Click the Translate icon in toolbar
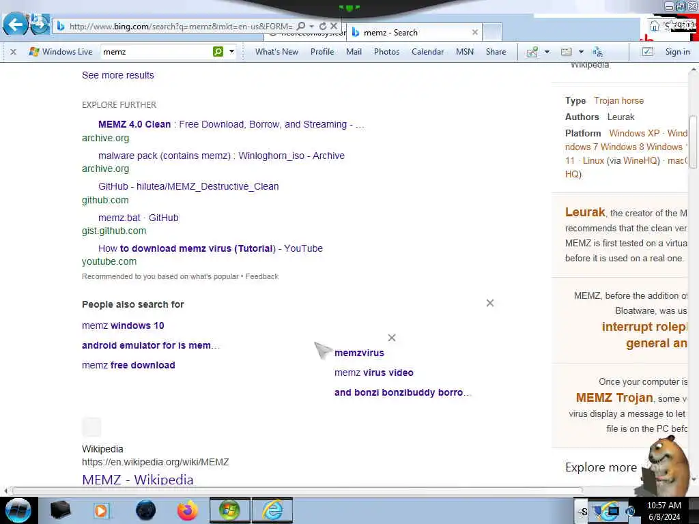 (x=597, y=52)
